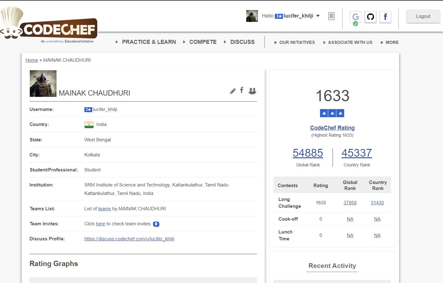This screenshot has width=443, height=283.
Task: Click the Recent Activity heading
Action: point(332,266)
